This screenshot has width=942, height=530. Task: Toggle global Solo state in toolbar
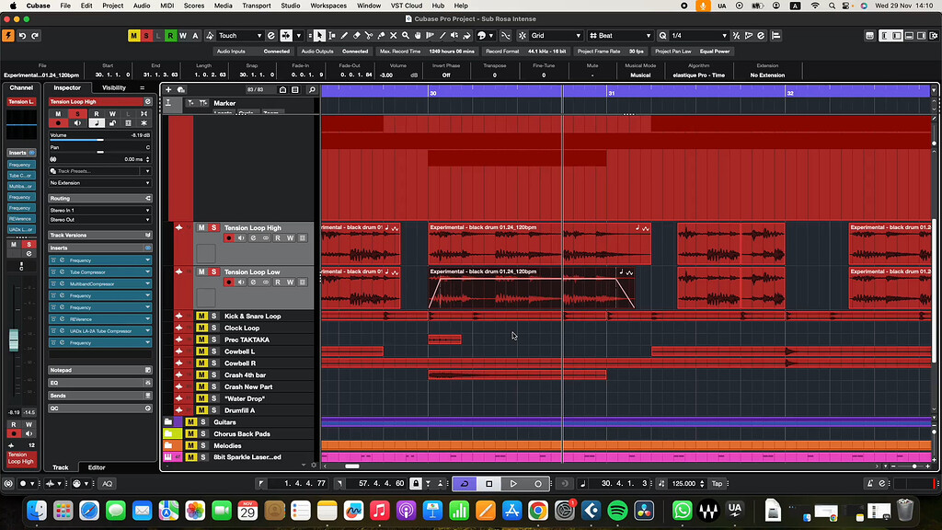click(146, 36)
